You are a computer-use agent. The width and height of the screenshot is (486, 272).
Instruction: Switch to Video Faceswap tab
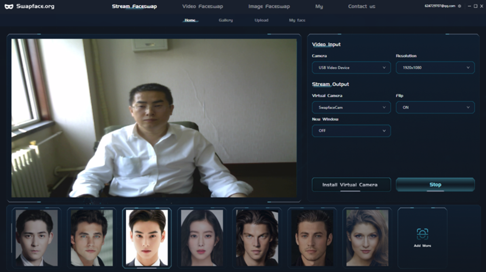[x=203, y=6]
